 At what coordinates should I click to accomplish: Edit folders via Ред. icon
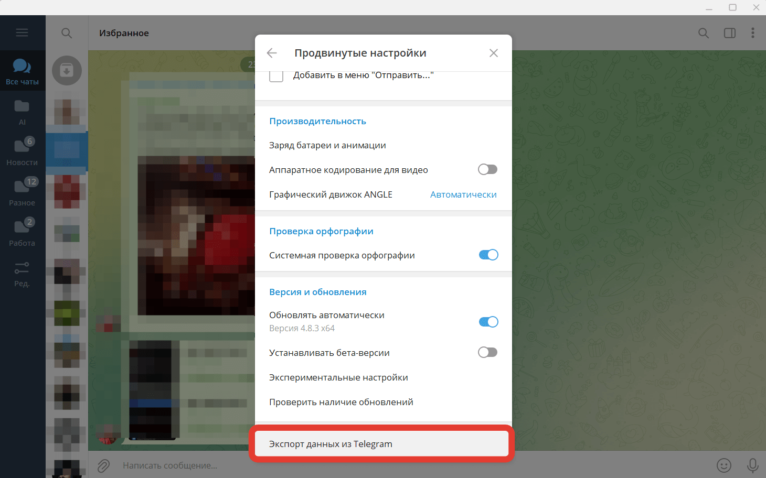pos(22,274)
